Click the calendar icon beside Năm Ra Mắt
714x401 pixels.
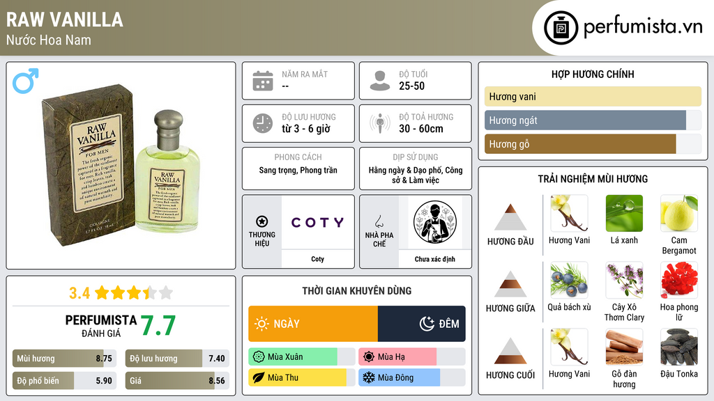click(263, 81)
